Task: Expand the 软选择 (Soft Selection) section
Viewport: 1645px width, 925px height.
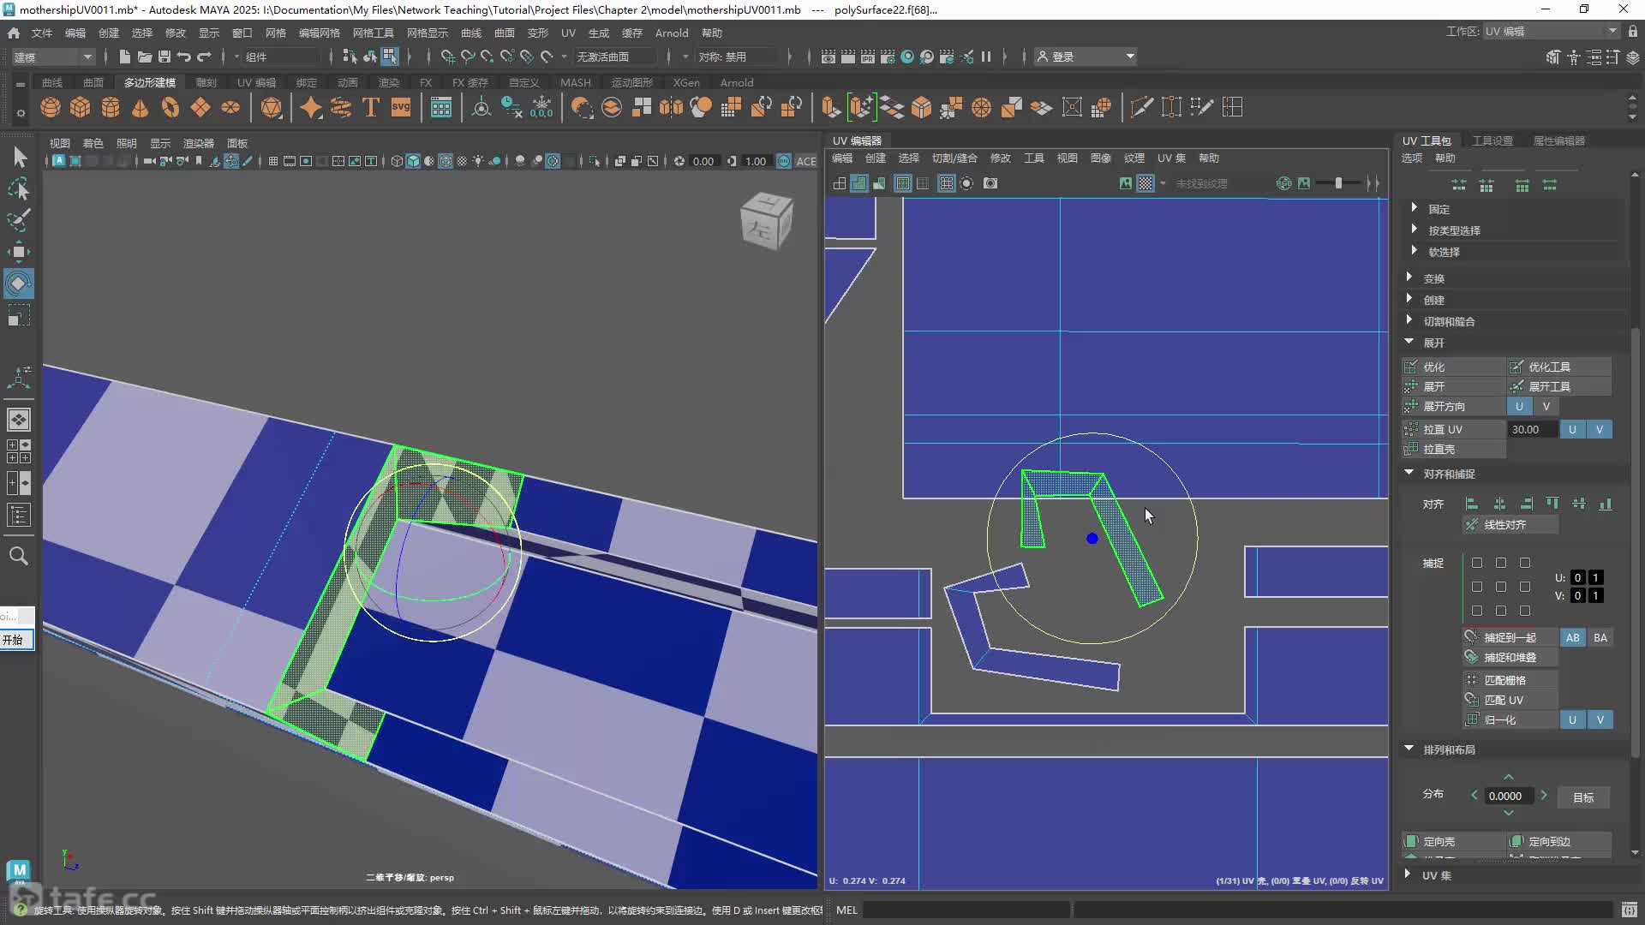Action: click(x=1415, y=251)
